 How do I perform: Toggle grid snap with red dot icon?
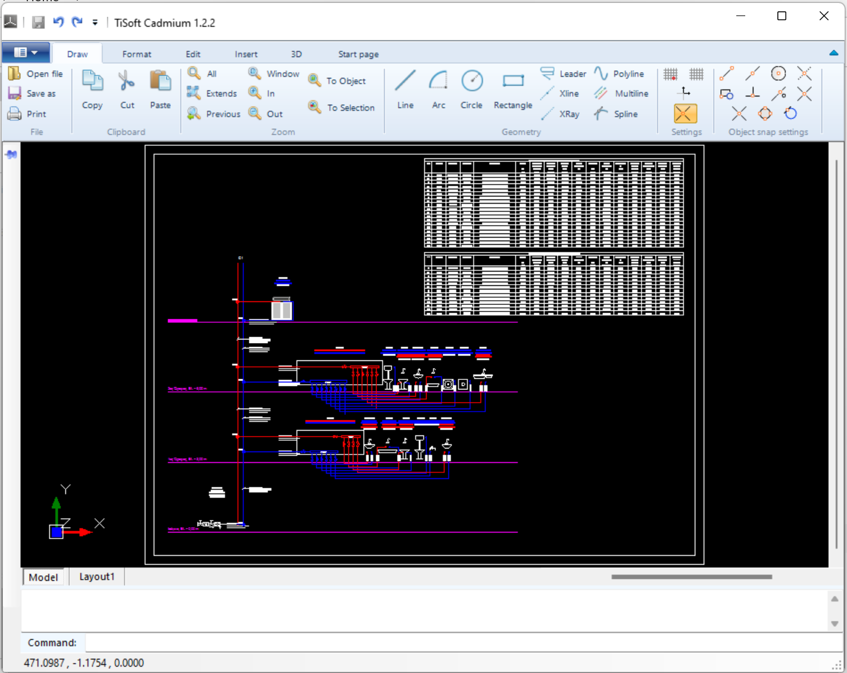671,74
